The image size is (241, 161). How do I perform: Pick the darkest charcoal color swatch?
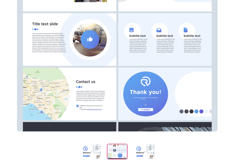point(191,112)
